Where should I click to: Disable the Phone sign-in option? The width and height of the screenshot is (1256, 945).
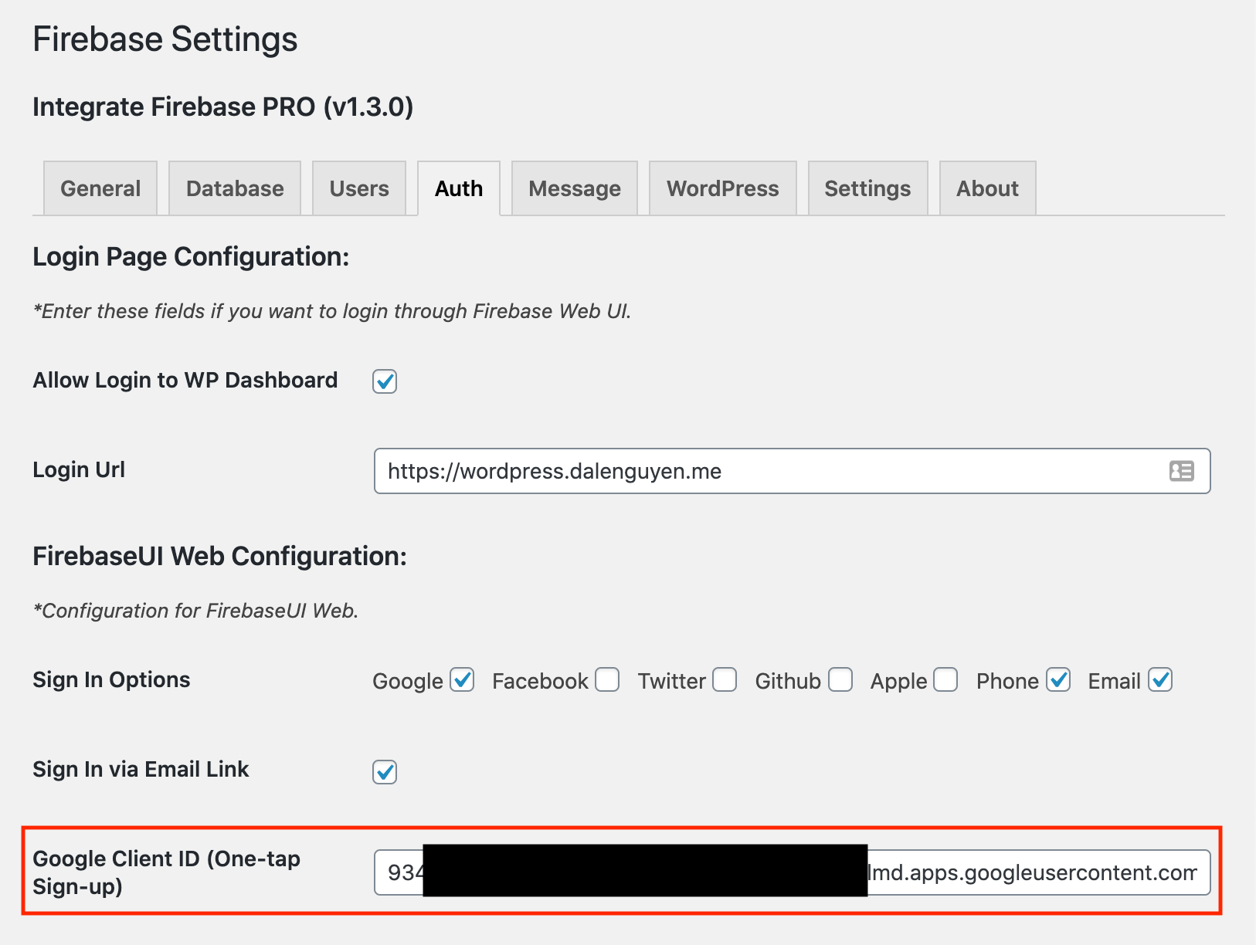[x=1058, y=680]
